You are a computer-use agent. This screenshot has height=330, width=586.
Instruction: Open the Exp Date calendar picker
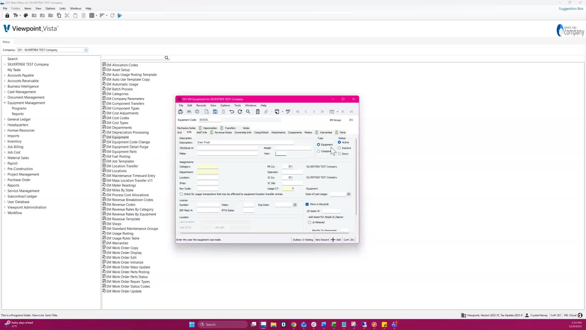coord(295,205)
